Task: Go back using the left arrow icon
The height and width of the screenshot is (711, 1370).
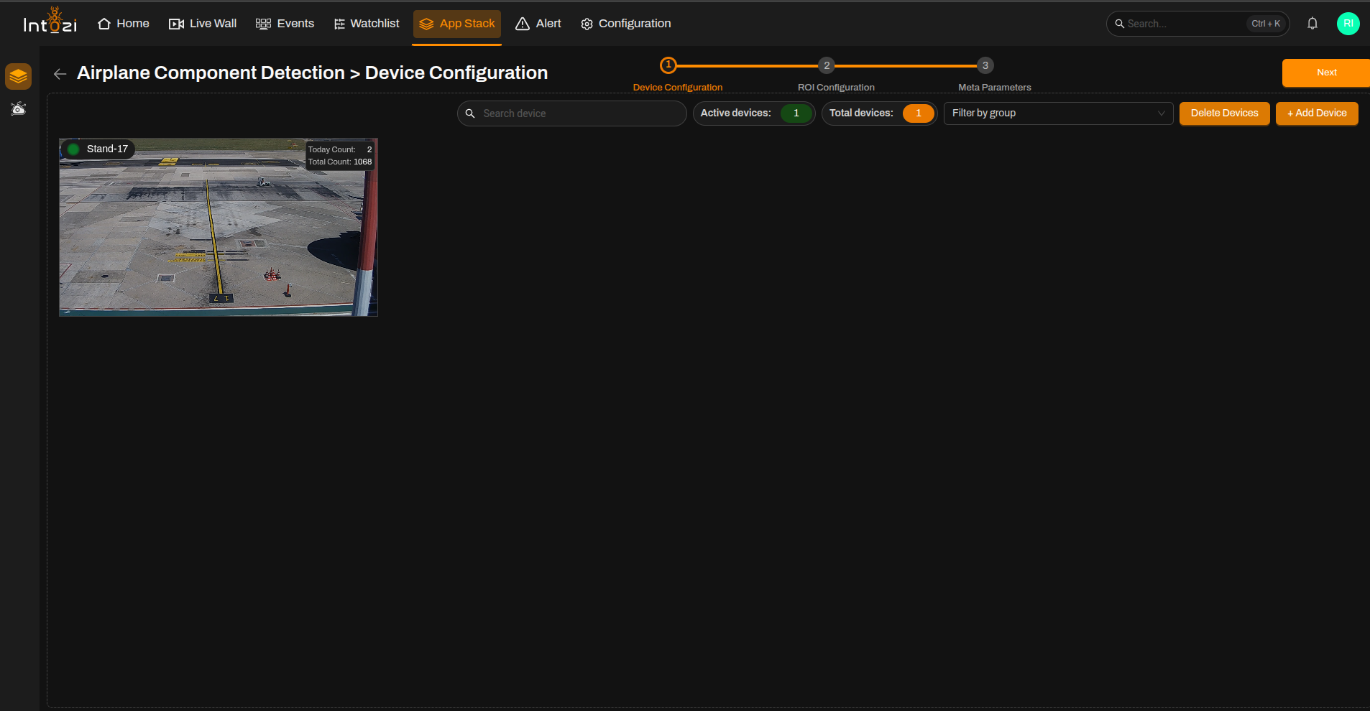Action: [60, 73]
